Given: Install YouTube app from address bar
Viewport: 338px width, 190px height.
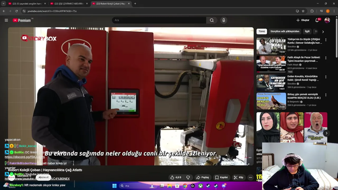Looking at the screenshot, I should pos(297,11).
